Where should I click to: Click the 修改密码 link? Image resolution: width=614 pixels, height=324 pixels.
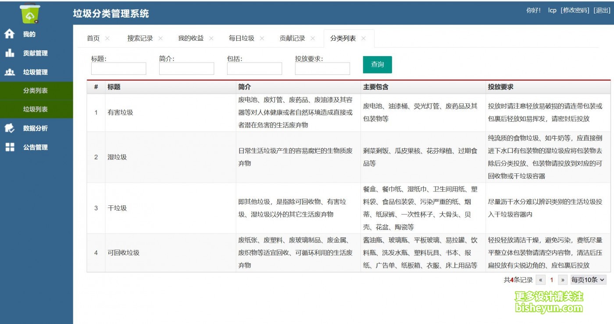575,10
